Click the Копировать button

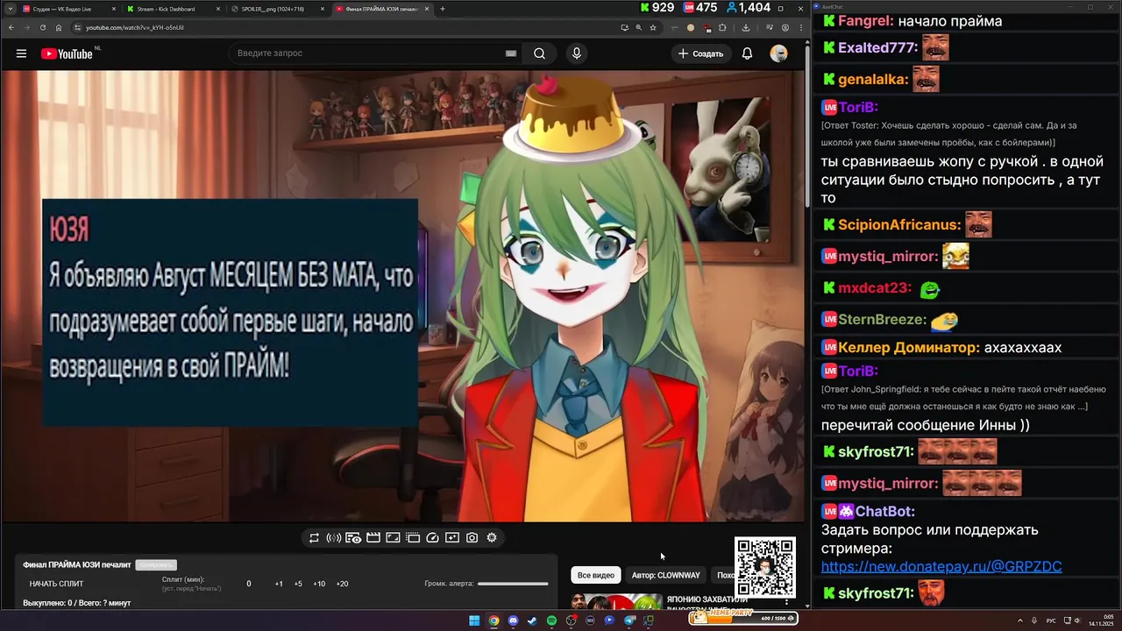(156, 564)
